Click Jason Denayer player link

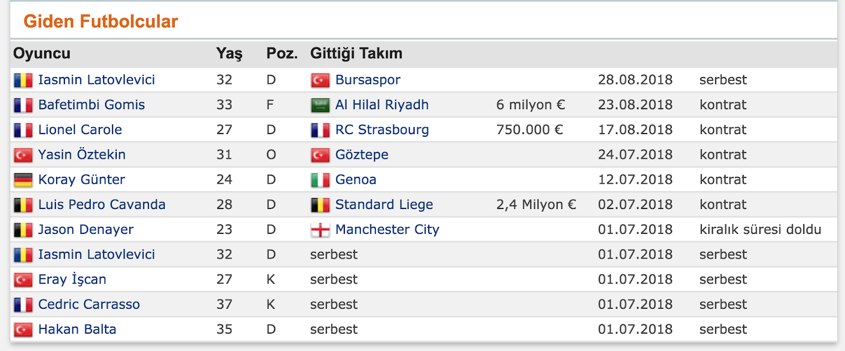[86, 230]
